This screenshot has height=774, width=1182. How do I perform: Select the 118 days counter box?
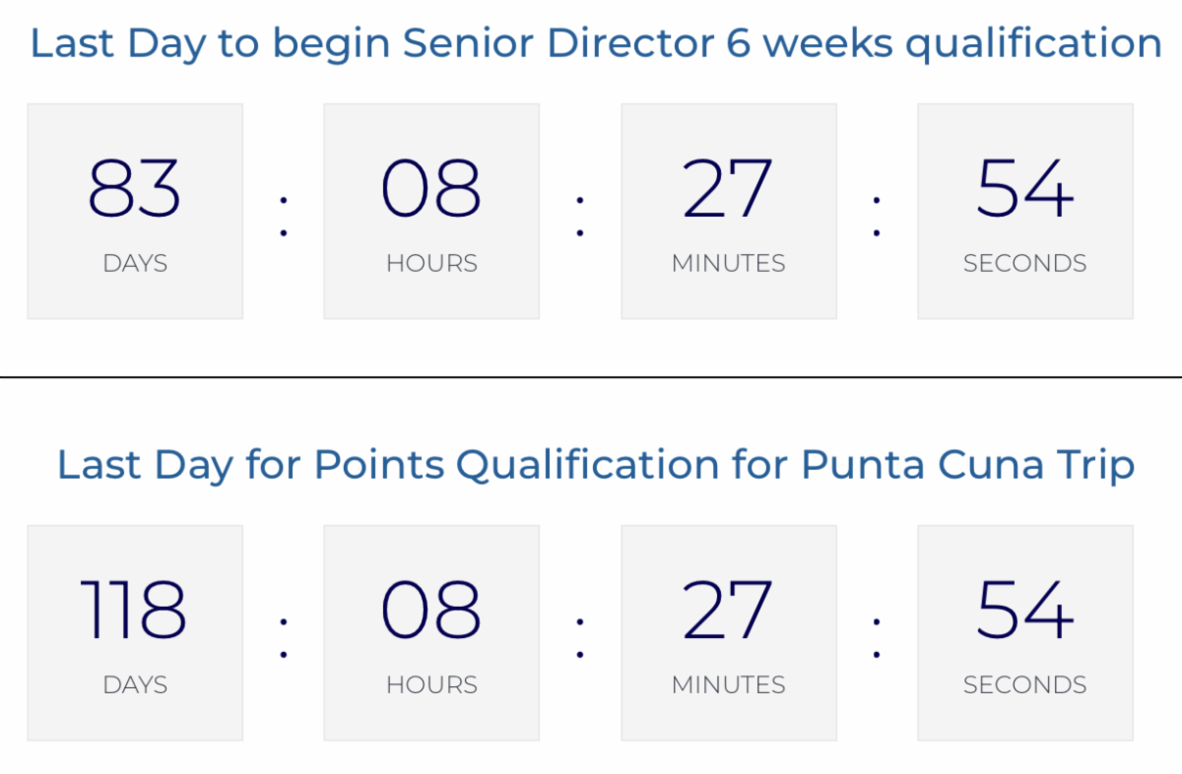(x=135, y=632)
